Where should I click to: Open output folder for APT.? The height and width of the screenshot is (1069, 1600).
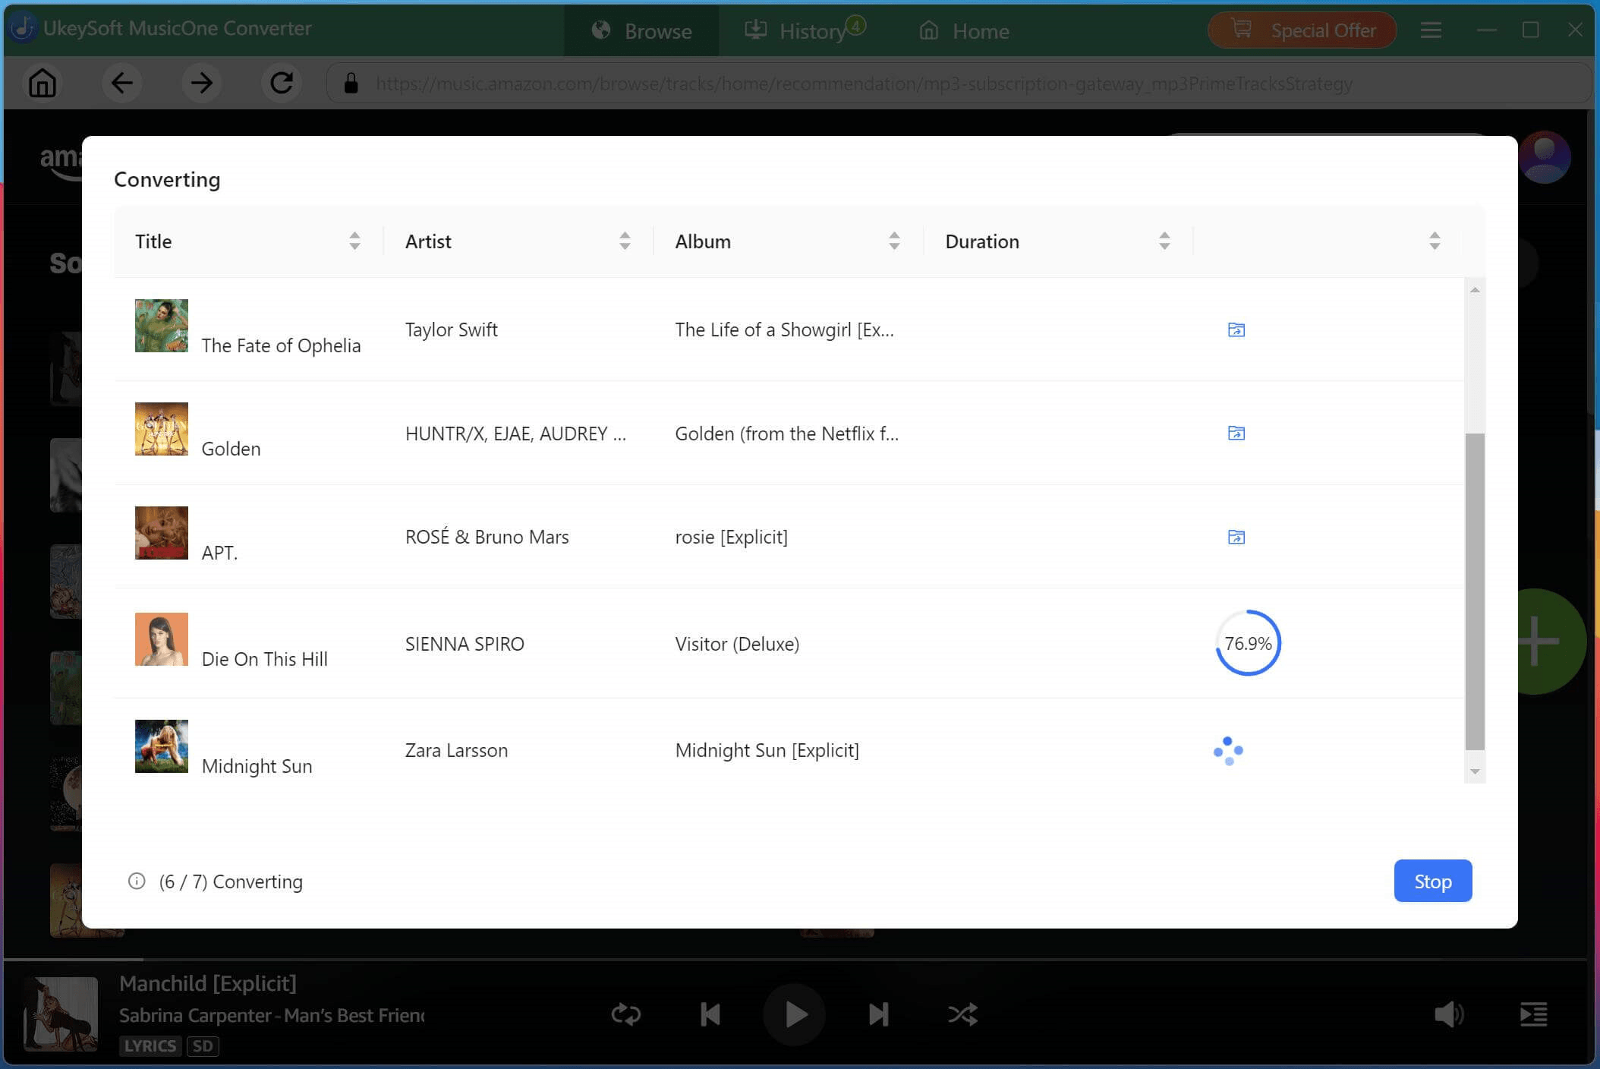point(1236,537)
